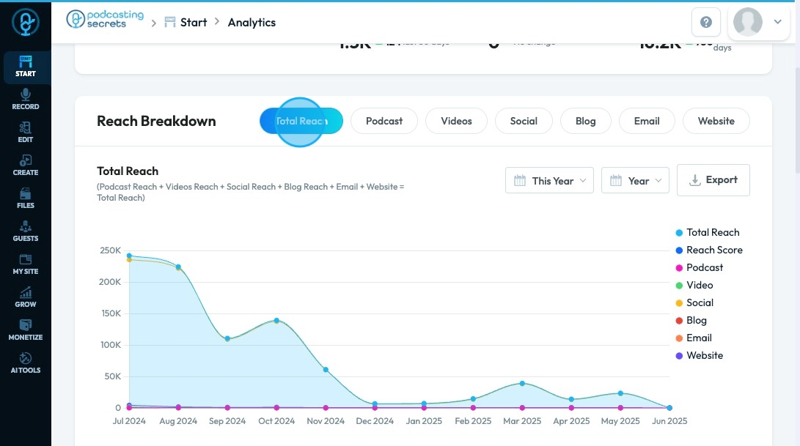The width and height of the screenshot is (800, 446).
Task: Toggle Email series in the legend
Action: pos(694,338)
